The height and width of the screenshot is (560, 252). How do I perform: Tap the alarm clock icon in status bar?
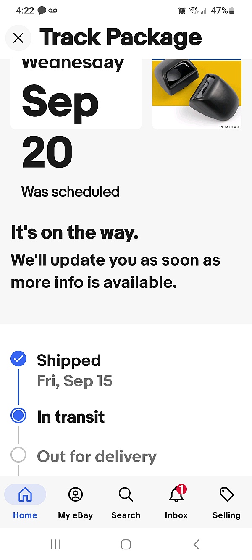[x=181, y=10]
